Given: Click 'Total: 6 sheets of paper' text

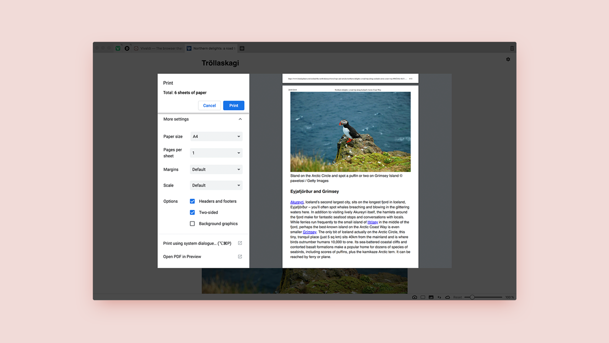Looking at the screenshot, I should (185, 93).
